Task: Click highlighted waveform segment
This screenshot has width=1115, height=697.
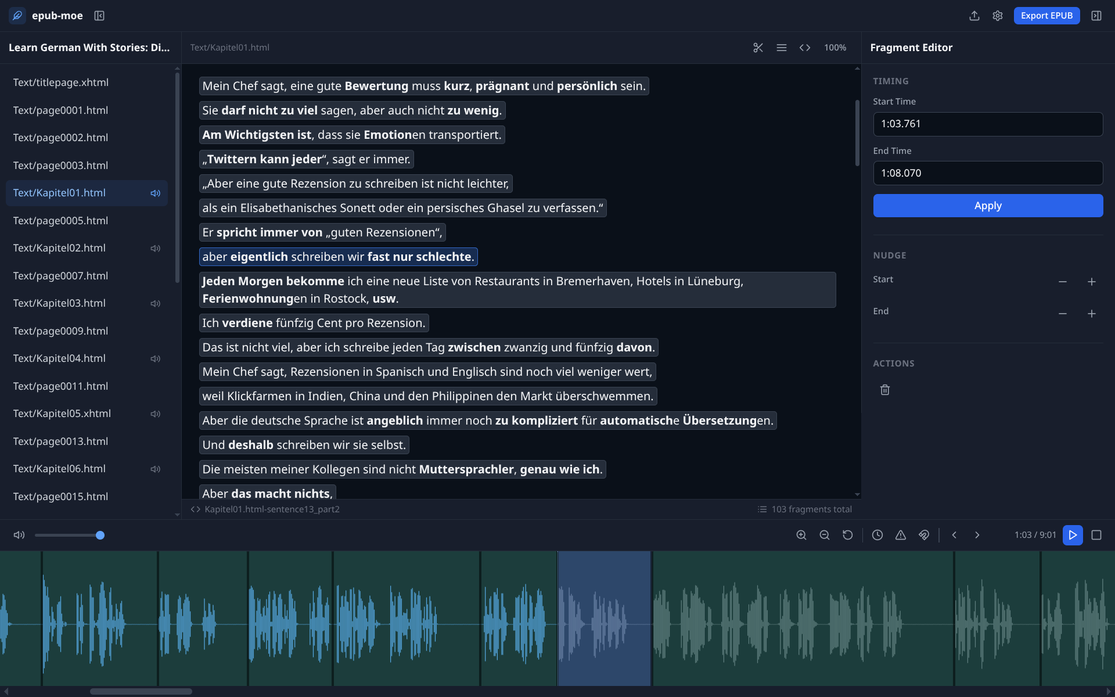Action: point(605,619)
